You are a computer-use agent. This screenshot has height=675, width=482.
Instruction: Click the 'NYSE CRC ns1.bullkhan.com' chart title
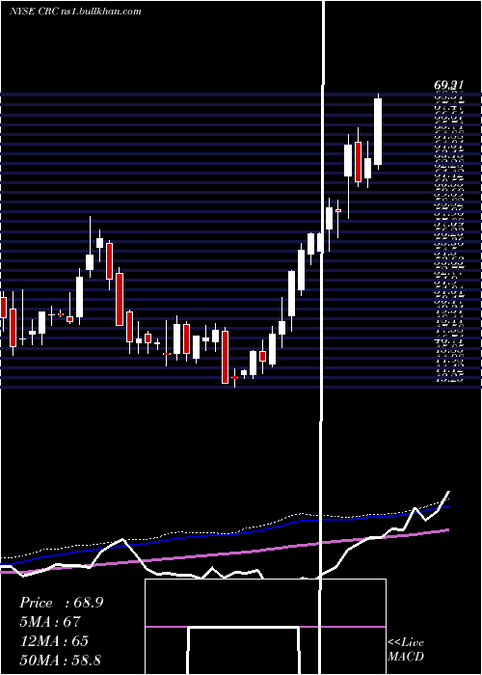[76, 12]
